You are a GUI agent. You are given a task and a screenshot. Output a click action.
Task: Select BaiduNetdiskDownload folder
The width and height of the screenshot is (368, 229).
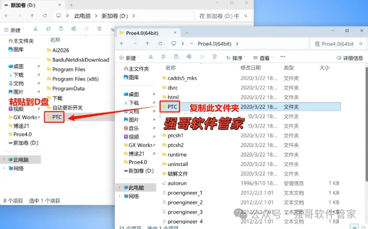(x=78, y=60)
